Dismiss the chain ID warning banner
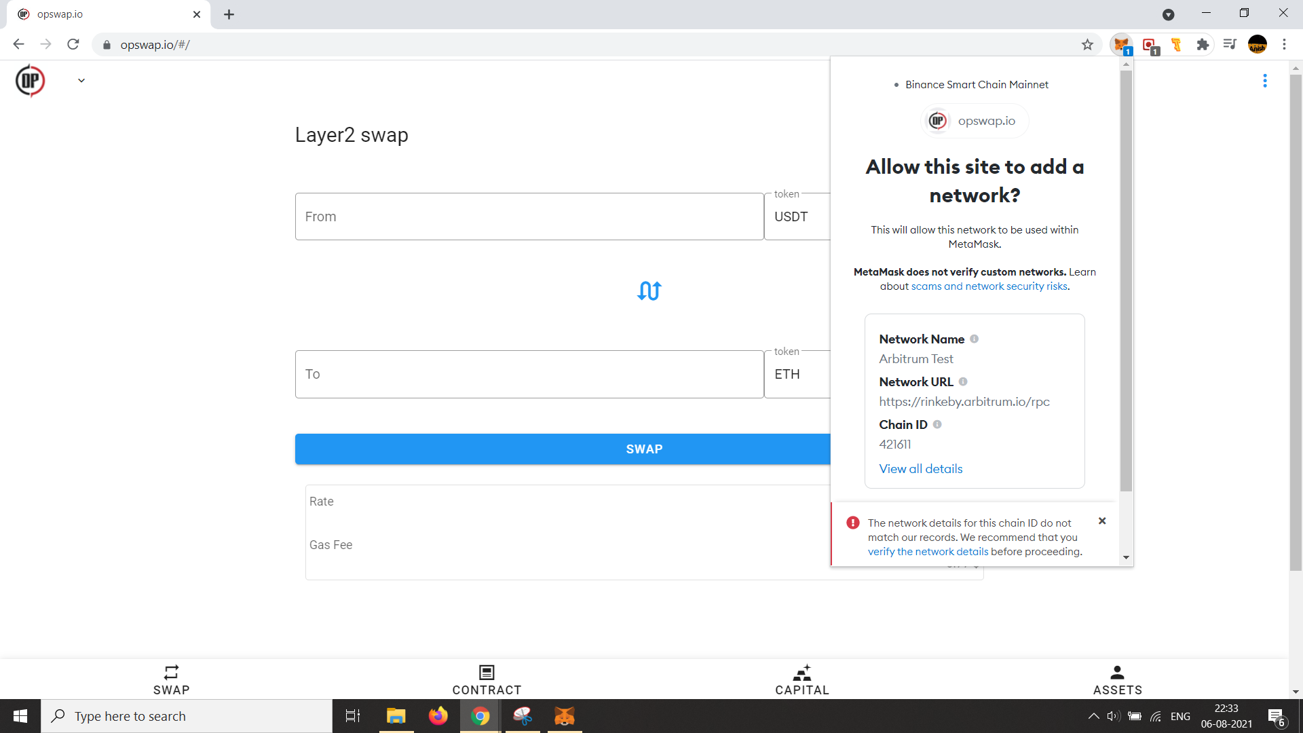The width and height of the screenshot is (1303, 733). 1102,521
